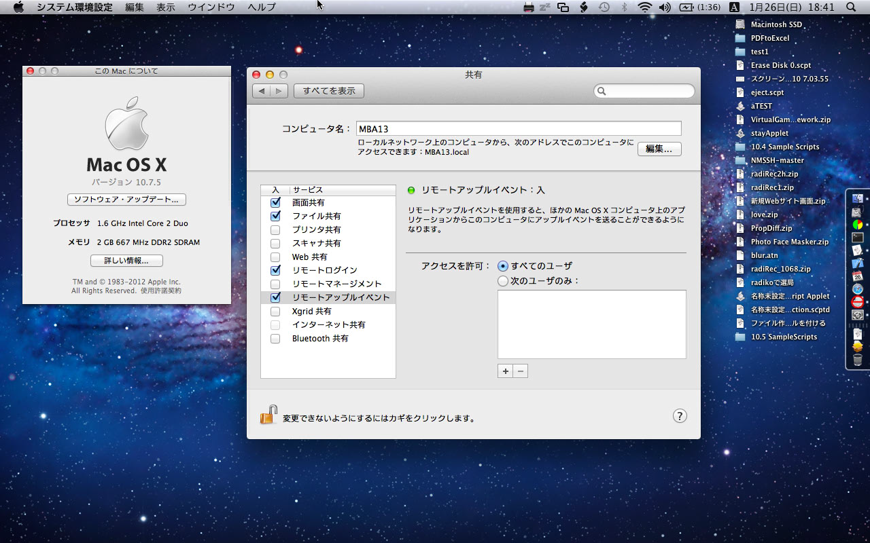The width and height of the screenshot is (870, 543).
Task: Open Xcode from the dock
Action: pos(857,263)
